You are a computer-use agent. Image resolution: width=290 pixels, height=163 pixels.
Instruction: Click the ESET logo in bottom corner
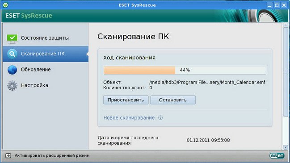pos(277,155)
